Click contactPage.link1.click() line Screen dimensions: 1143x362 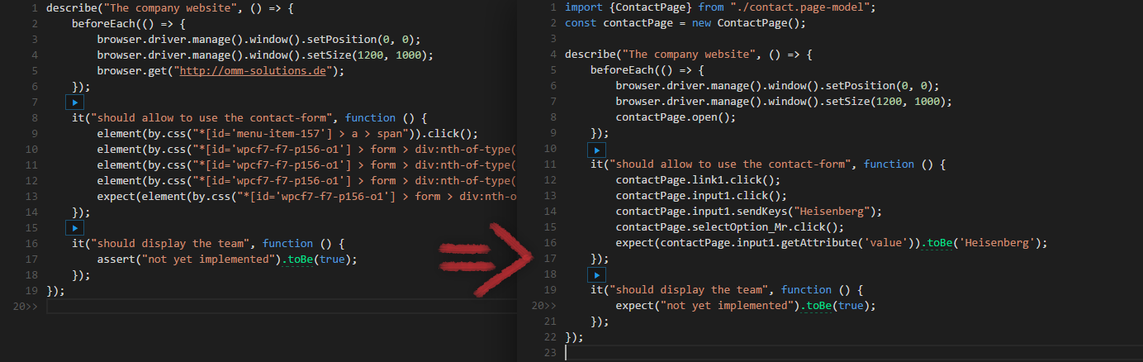(697, 180)
